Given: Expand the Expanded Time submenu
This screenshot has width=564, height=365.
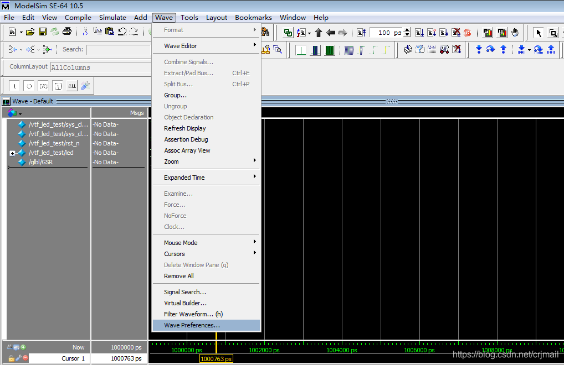Looking at the screenshot, I should pyautogui.click(x=206, y=178).
